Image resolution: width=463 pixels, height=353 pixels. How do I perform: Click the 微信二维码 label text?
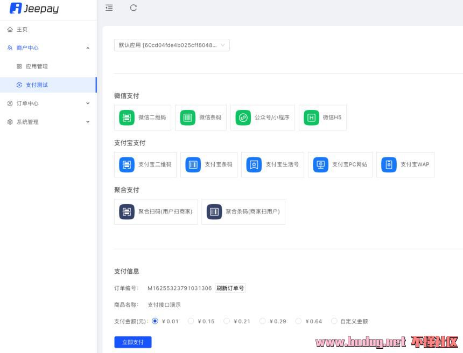click(x=152, y=117)
